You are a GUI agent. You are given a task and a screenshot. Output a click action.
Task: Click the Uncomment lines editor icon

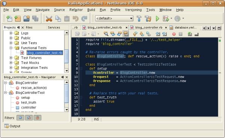(x=196, y=34)
